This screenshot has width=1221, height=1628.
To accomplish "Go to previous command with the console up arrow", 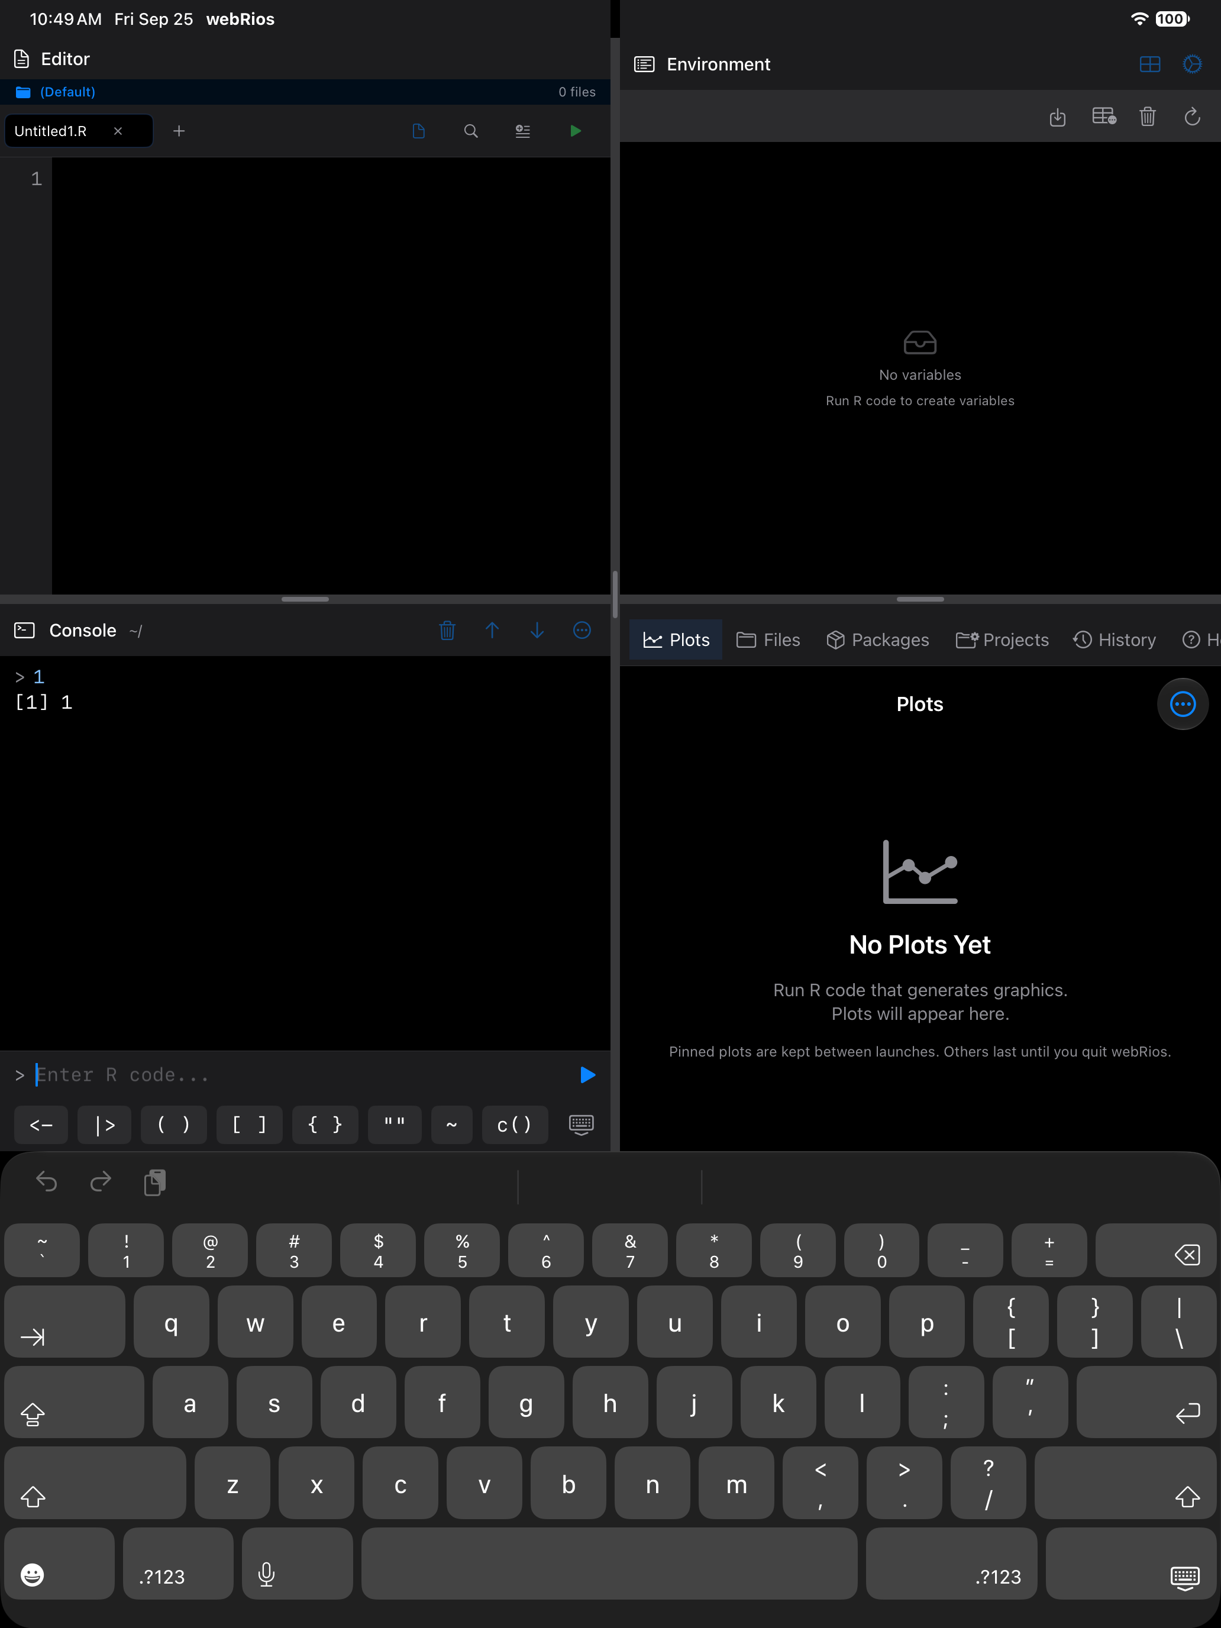I will pyautogui.click(x=492, y=631).
